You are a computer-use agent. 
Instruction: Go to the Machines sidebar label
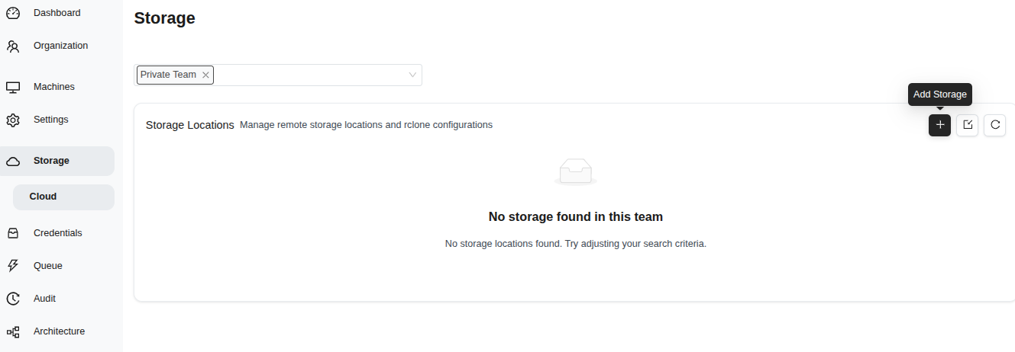click(54, 87)
